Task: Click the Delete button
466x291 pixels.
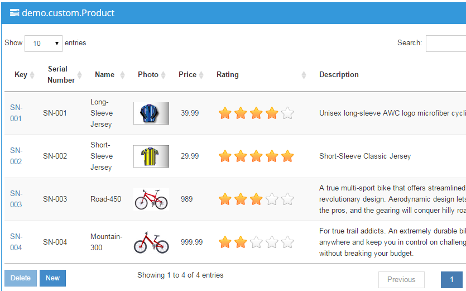Action: pos(21,278)
